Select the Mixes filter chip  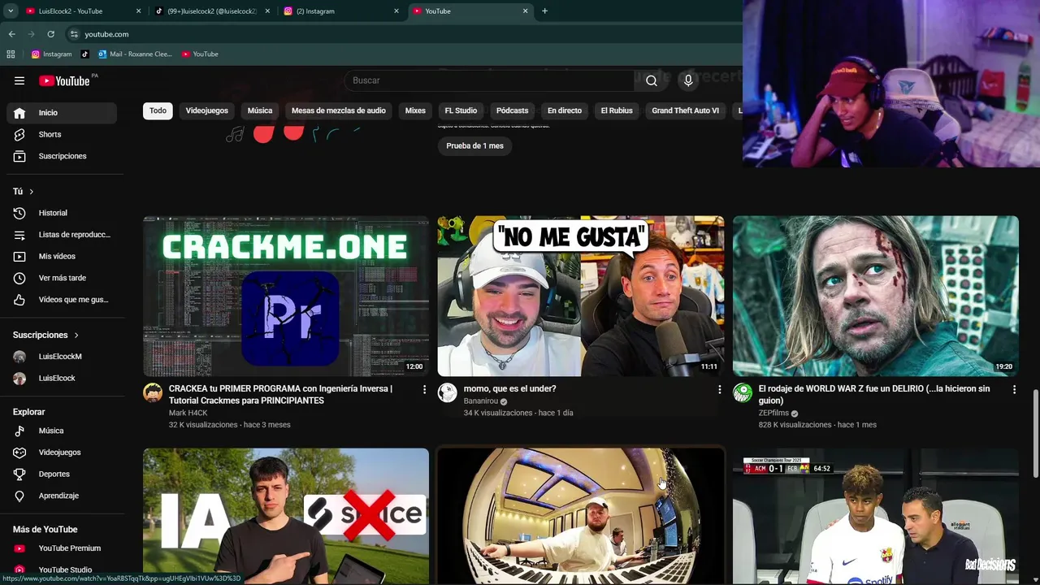pos(415,110)
